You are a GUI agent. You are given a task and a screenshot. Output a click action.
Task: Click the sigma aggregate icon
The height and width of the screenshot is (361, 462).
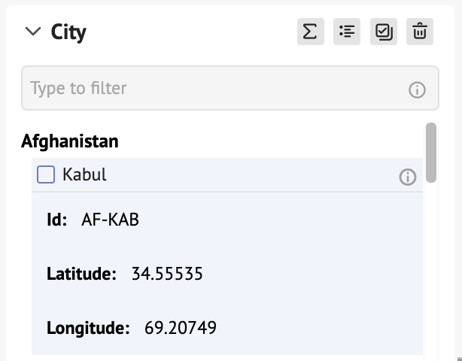311,32
